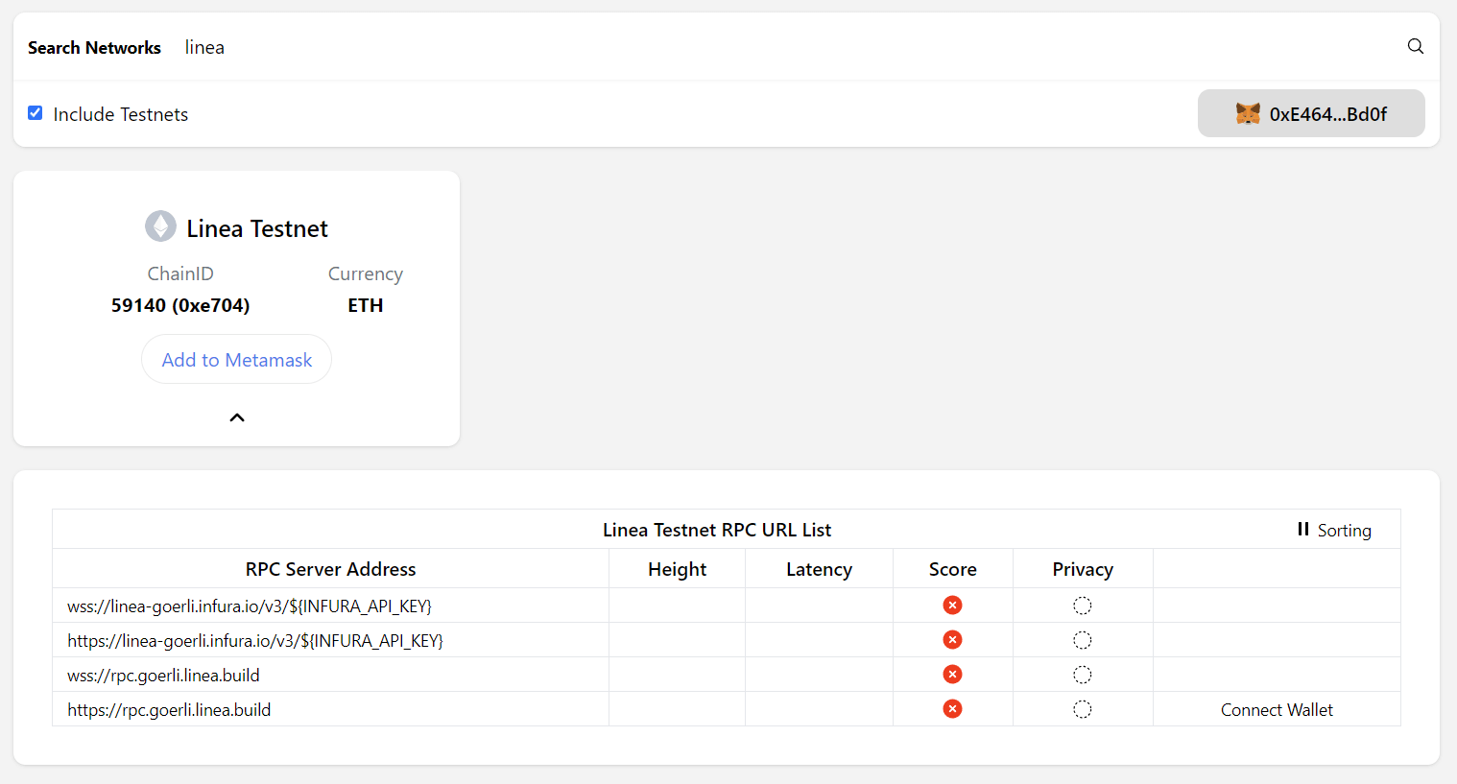Click the 0xE464...Bd0f wallet address button
This screenshot has height=784, width=1457.
point(1311,112)
